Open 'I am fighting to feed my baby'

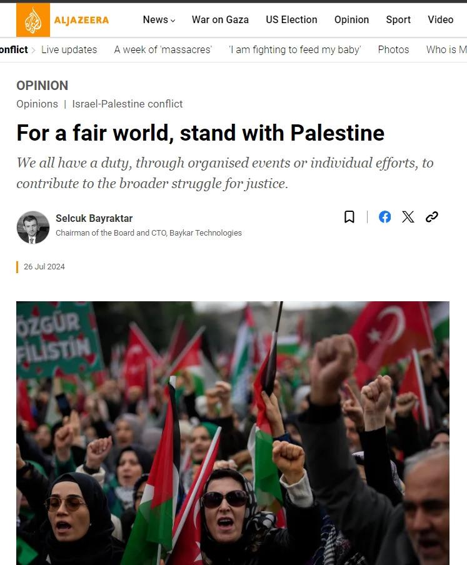coord(294,49)
